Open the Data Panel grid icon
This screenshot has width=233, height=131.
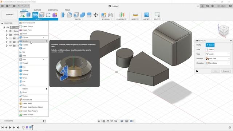(3, 6)
